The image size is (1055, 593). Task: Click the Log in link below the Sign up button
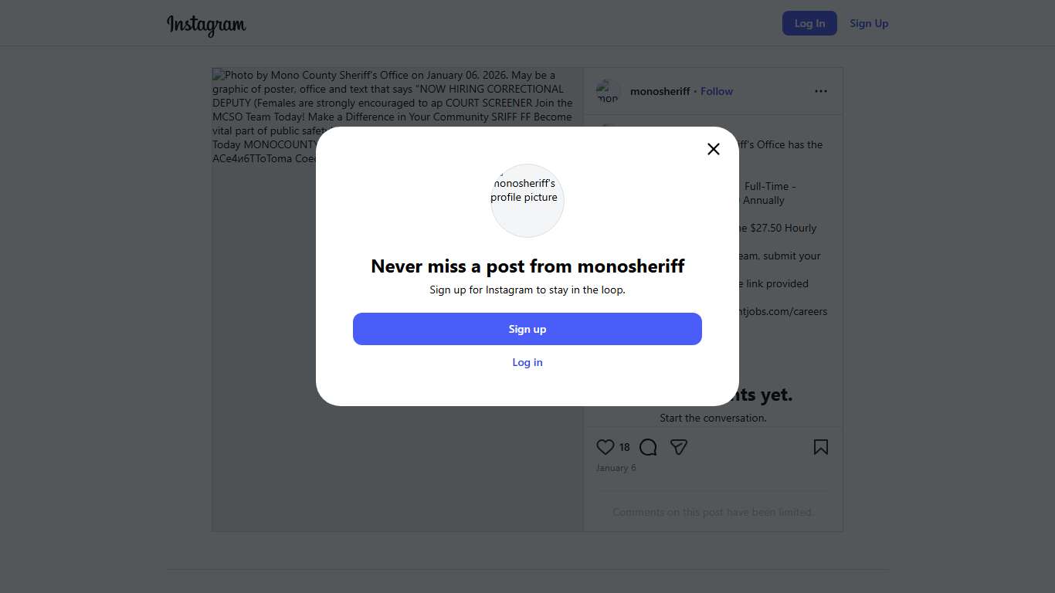tap(527, 362)
